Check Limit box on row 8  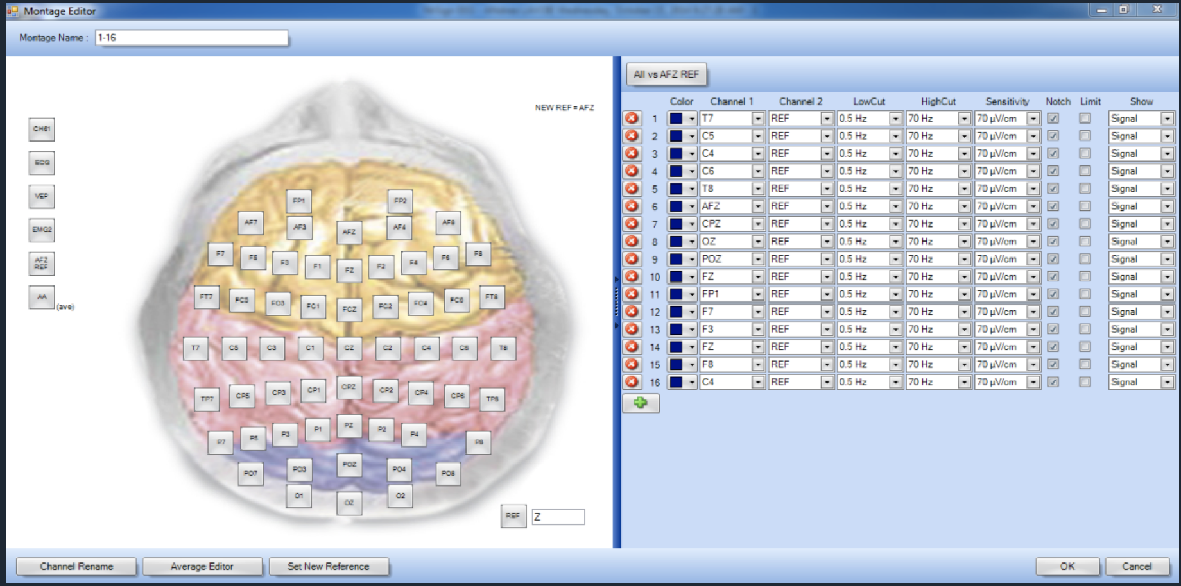coord(1085,242)
